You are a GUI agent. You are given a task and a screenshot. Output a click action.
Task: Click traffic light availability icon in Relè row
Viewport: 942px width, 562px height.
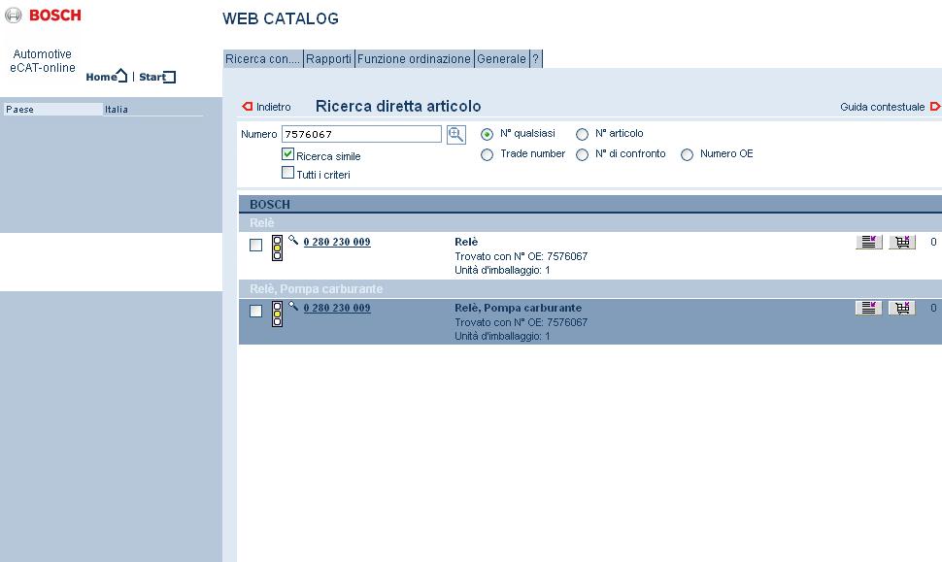[277, 248]
